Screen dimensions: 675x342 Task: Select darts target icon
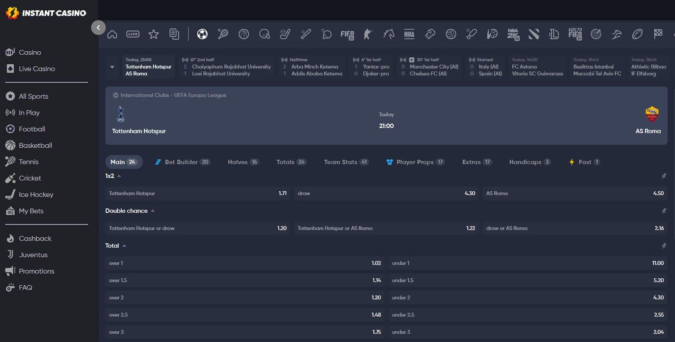point(596,34)
